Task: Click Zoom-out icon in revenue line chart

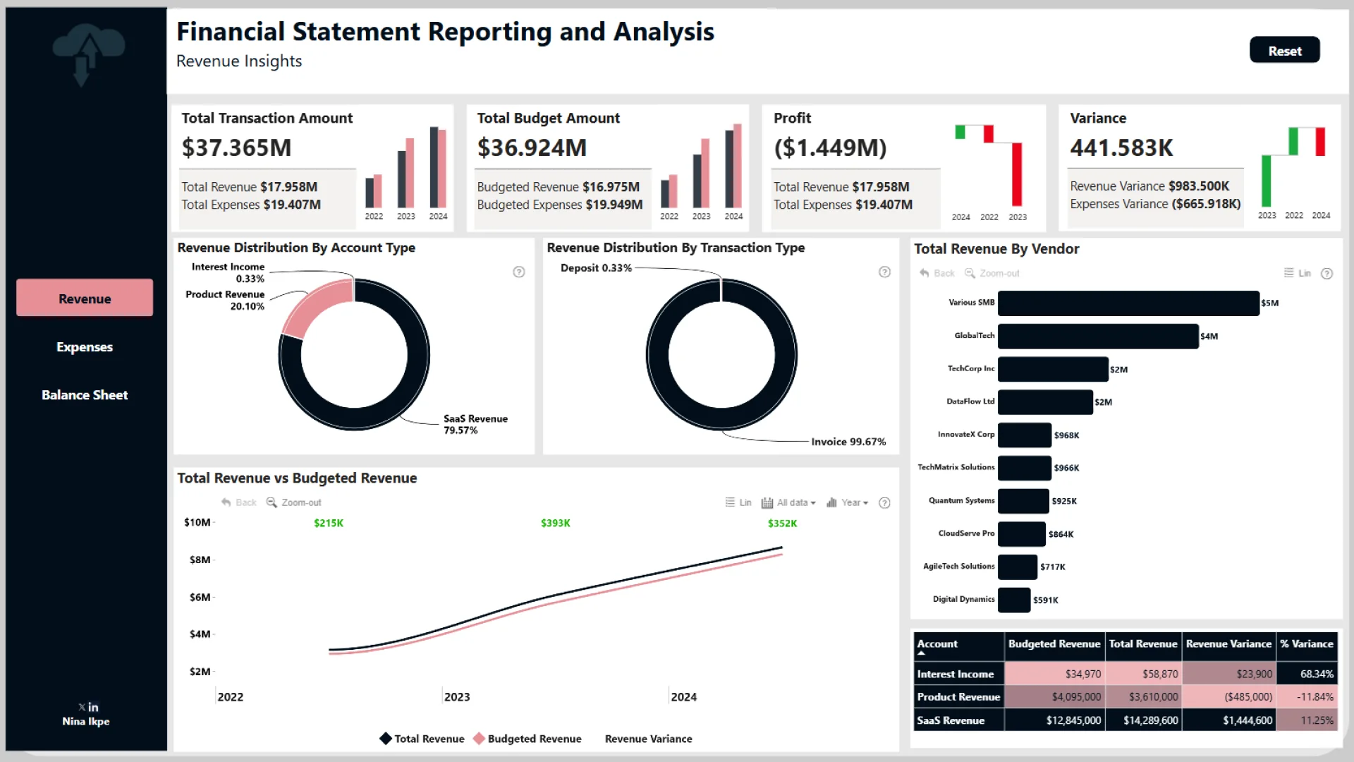Action: click(272, 502)
